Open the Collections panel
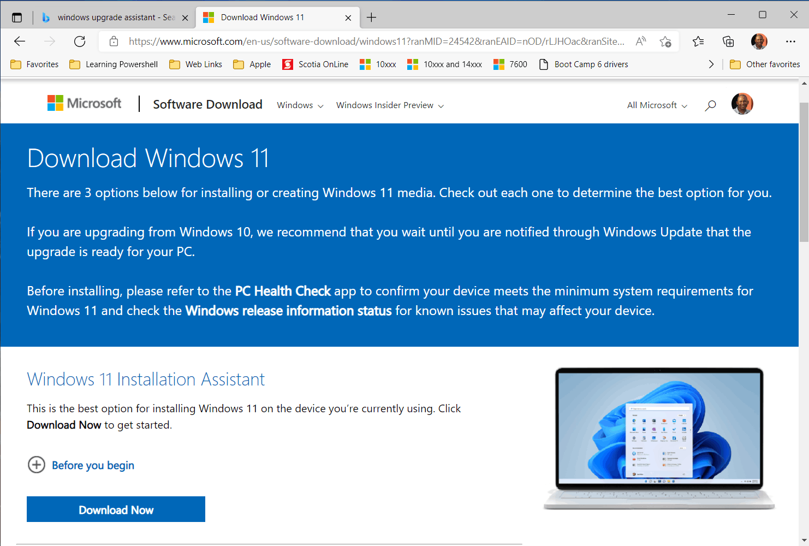 [728, 41]
